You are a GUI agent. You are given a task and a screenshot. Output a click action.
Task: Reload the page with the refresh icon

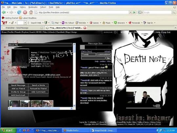19,12
